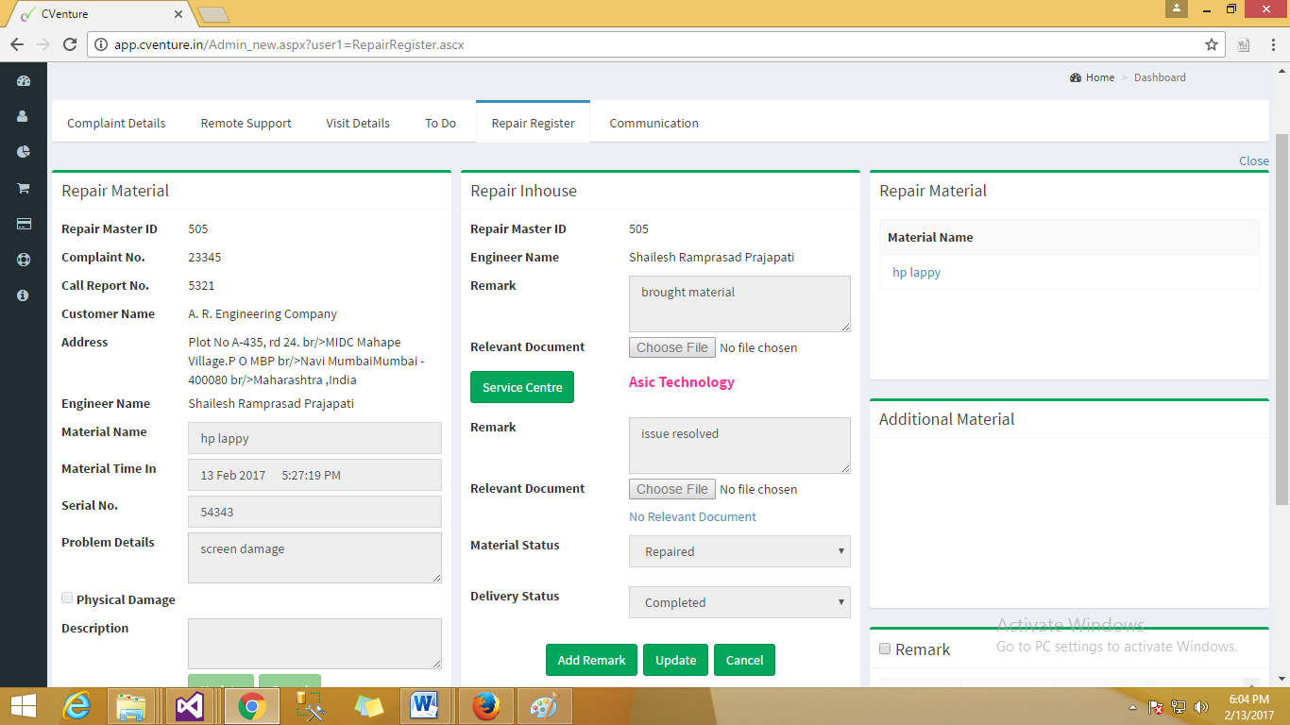Viewport: 1290px width, 725px height.
Task: Click the shopping cart sidebar icon
Action: [x=24, y=188]
